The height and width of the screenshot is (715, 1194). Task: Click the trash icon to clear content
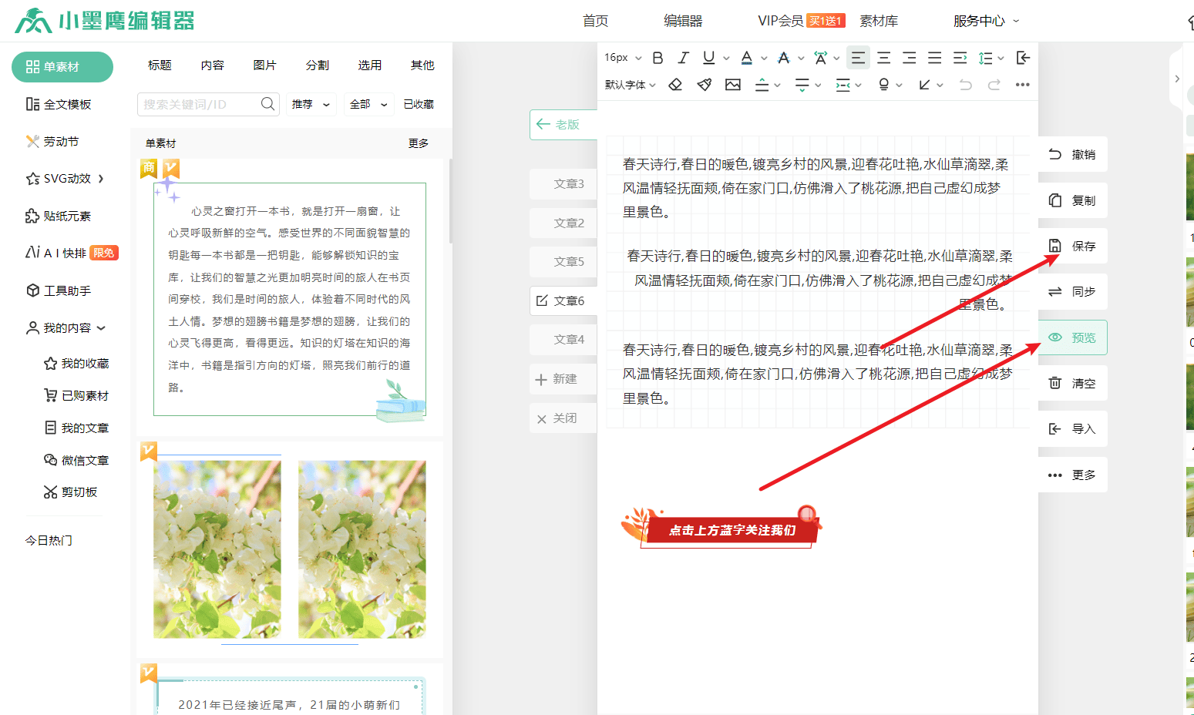click(x=1055, y=383)
